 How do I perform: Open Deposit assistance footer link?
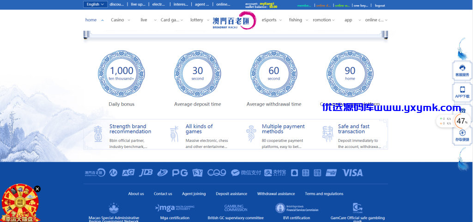(x=231, y=194)
